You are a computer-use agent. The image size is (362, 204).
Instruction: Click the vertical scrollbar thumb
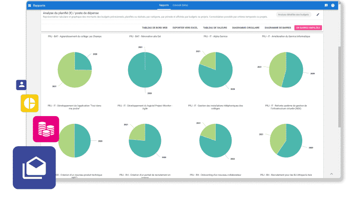tap(339, 87)
